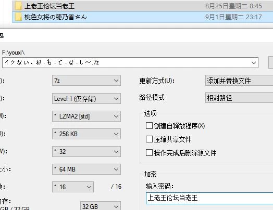Expand the archive filename history dropdown arrow
Image resolution: width=273 pixels, height=210 pixels.
tap(254, 62)
